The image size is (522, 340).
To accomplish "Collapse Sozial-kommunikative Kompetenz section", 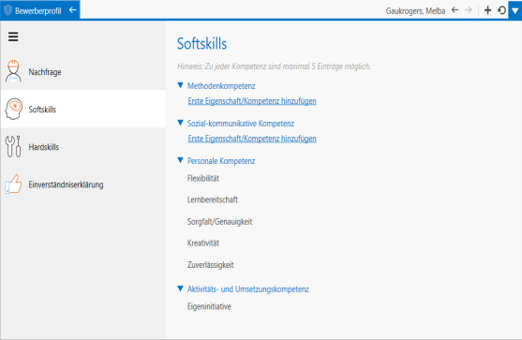I will (181, 123).
